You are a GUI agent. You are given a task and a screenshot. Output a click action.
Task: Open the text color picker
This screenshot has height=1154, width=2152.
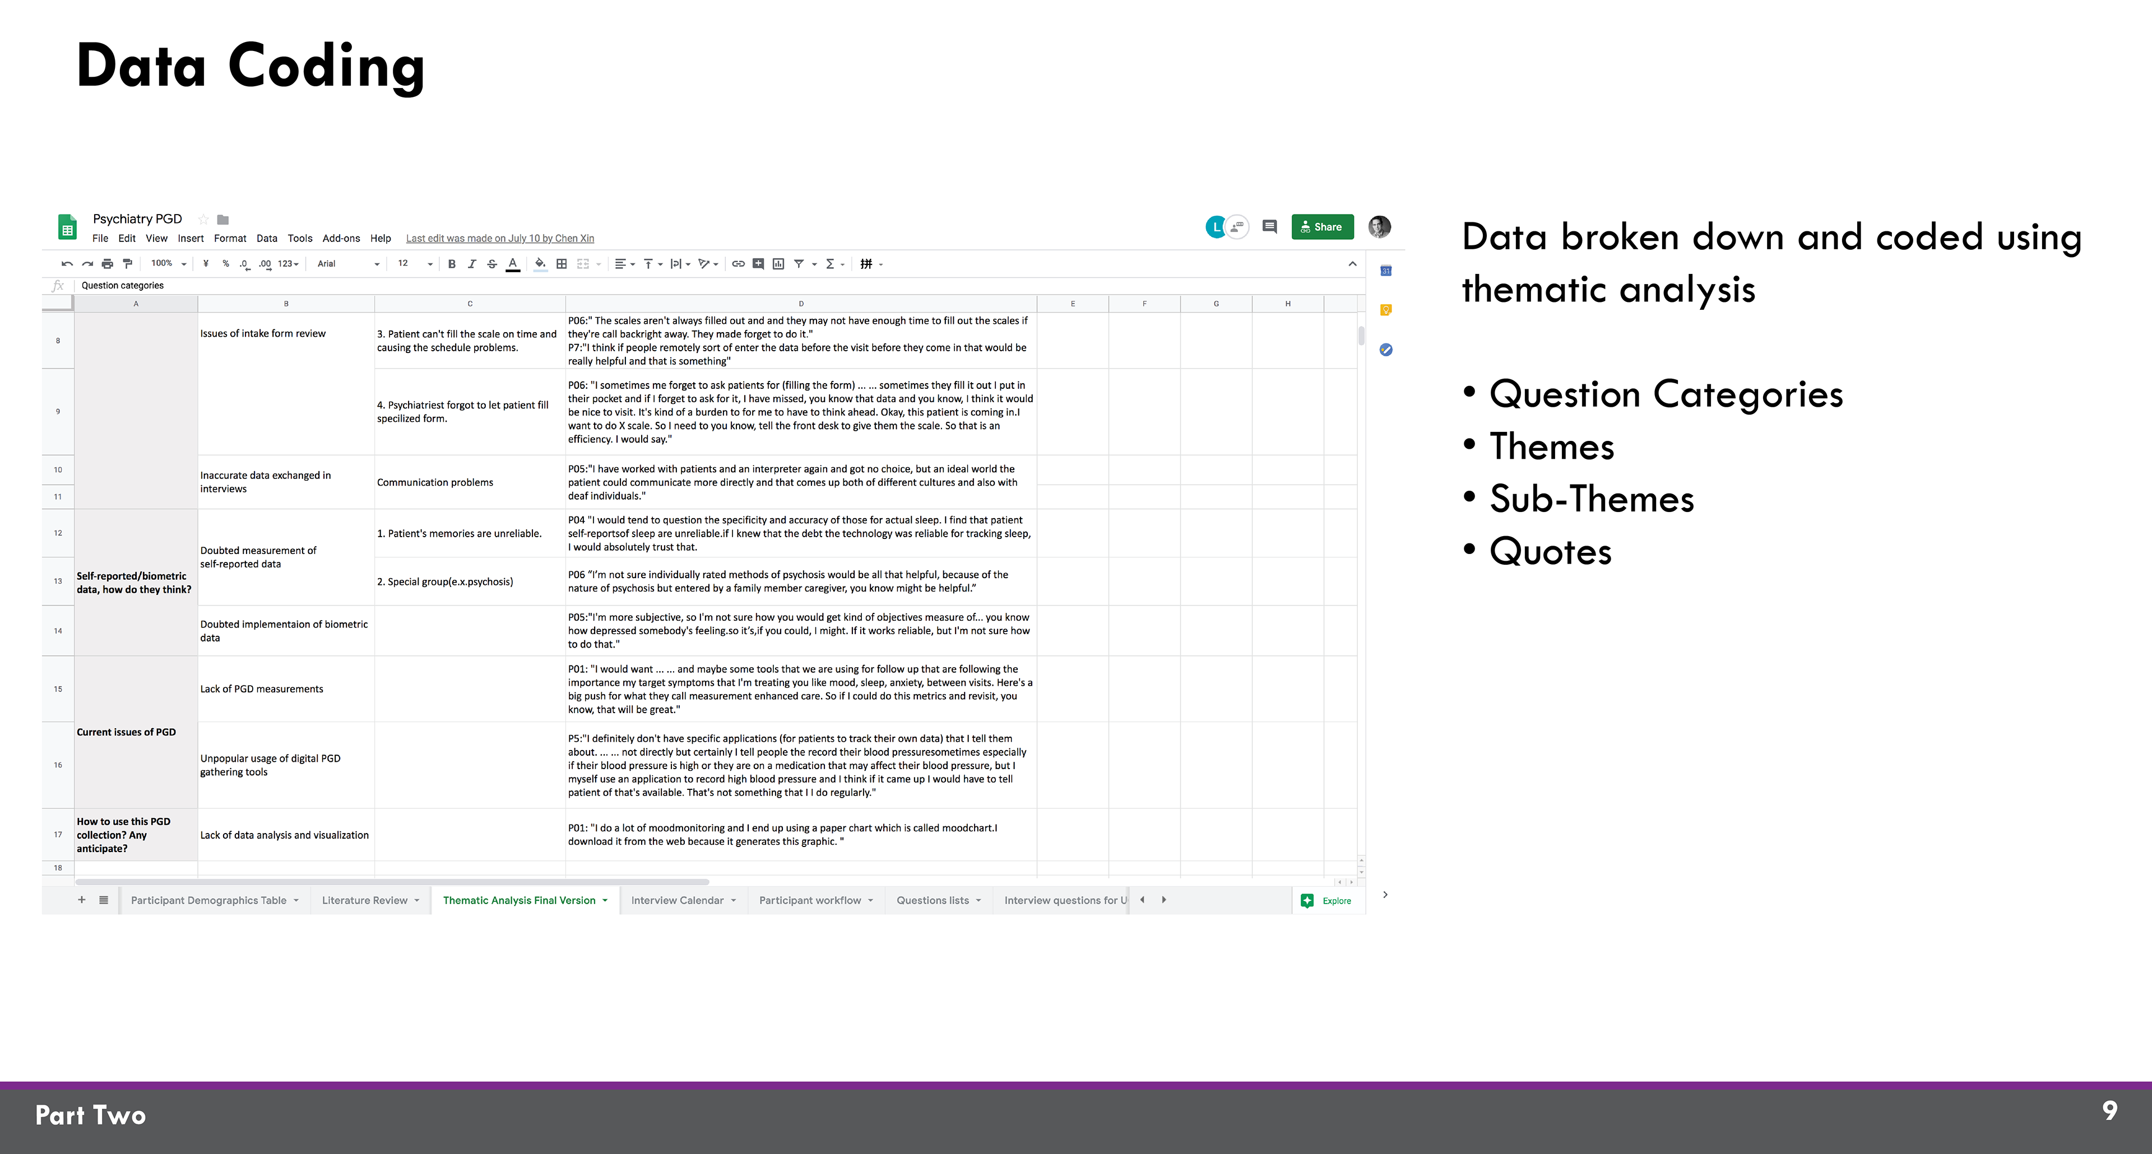[x=513, y=264]
